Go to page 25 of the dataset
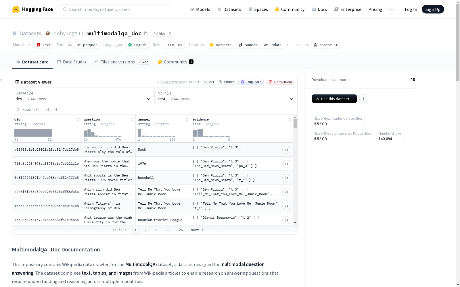Image resolution: width=460 pixels, height=287 pixels. click(181, 230)
